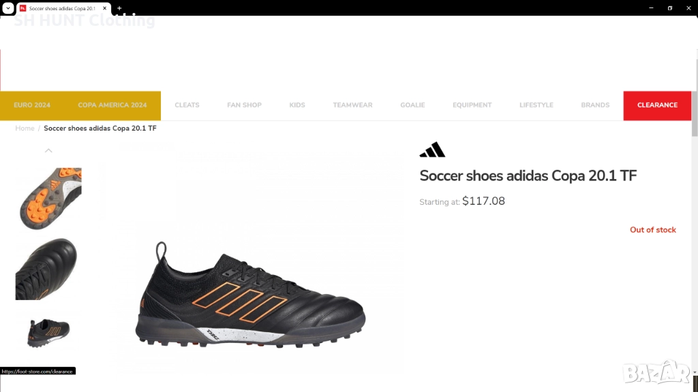Open the EURO 2024 menu

(x=32, y=105)
